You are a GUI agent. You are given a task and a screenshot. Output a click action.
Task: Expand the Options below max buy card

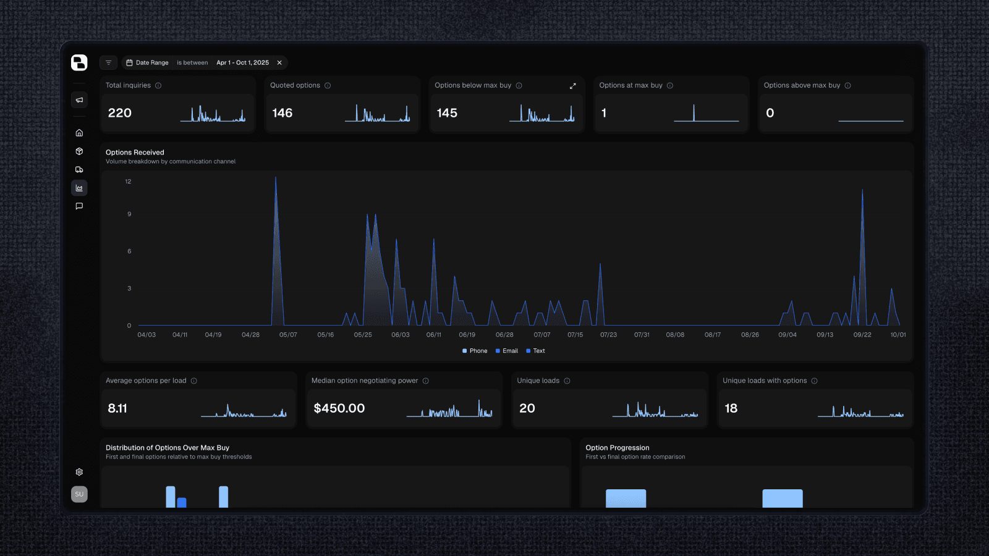coord(573,86)
